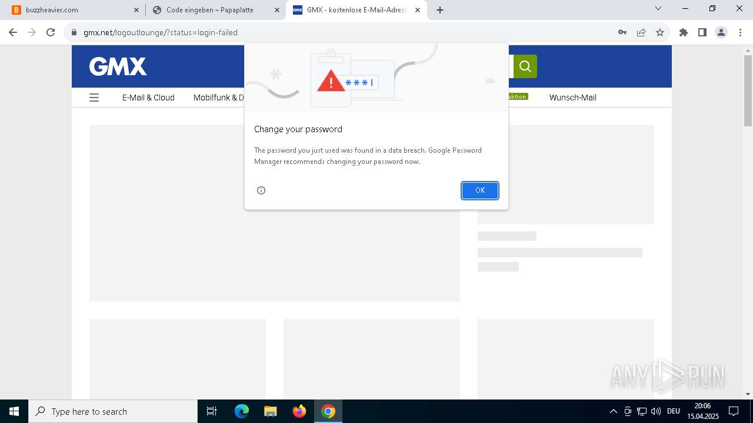The height and width of the screenshot is (423, 753).
Task: Open the Extensions puzzle icon
Action: click(x=684, y=32)
